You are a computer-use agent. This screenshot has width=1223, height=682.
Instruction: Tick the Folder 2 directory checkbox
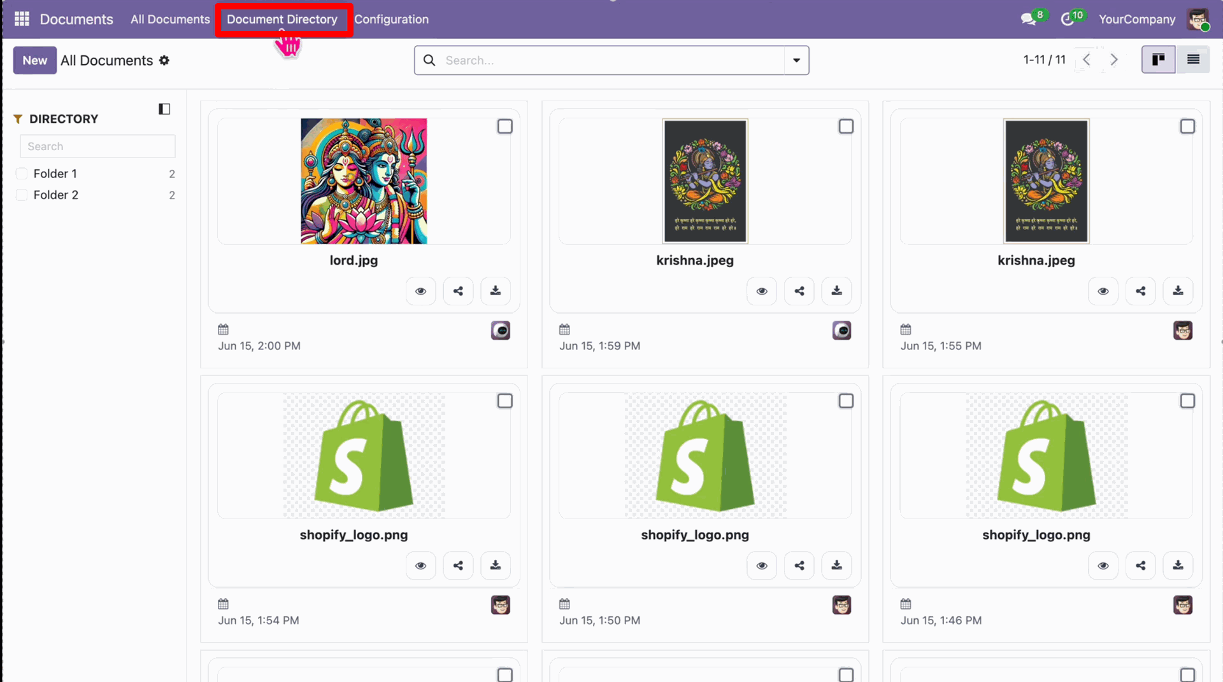[22, 195]
